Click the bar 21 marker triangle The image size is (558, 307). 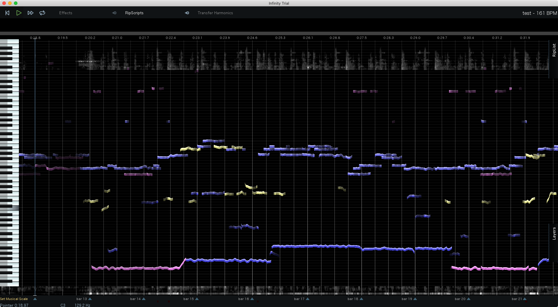click(x=525, y=299)
